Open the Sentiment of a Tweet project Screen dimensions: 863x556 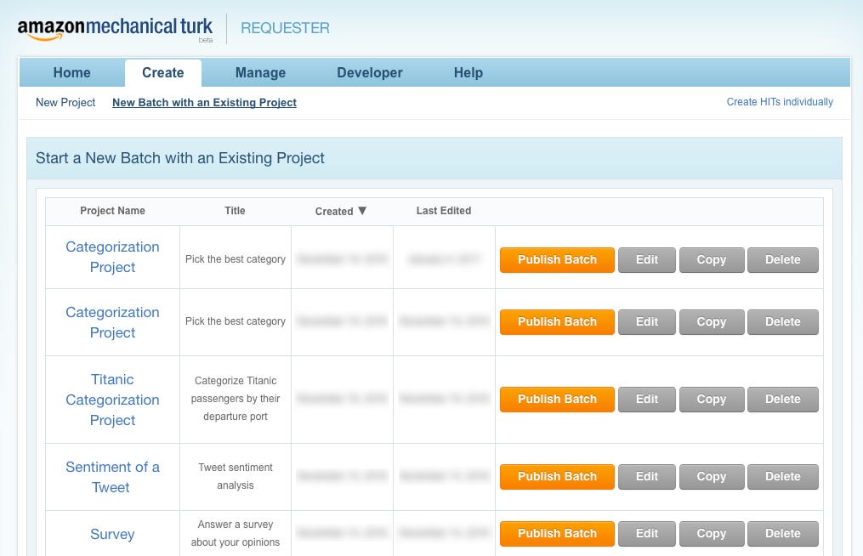click(x=112, y=476)
